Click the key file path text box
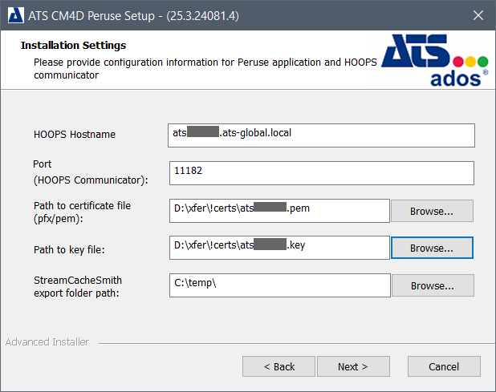 pyautogui.click(x=279, y=248)
